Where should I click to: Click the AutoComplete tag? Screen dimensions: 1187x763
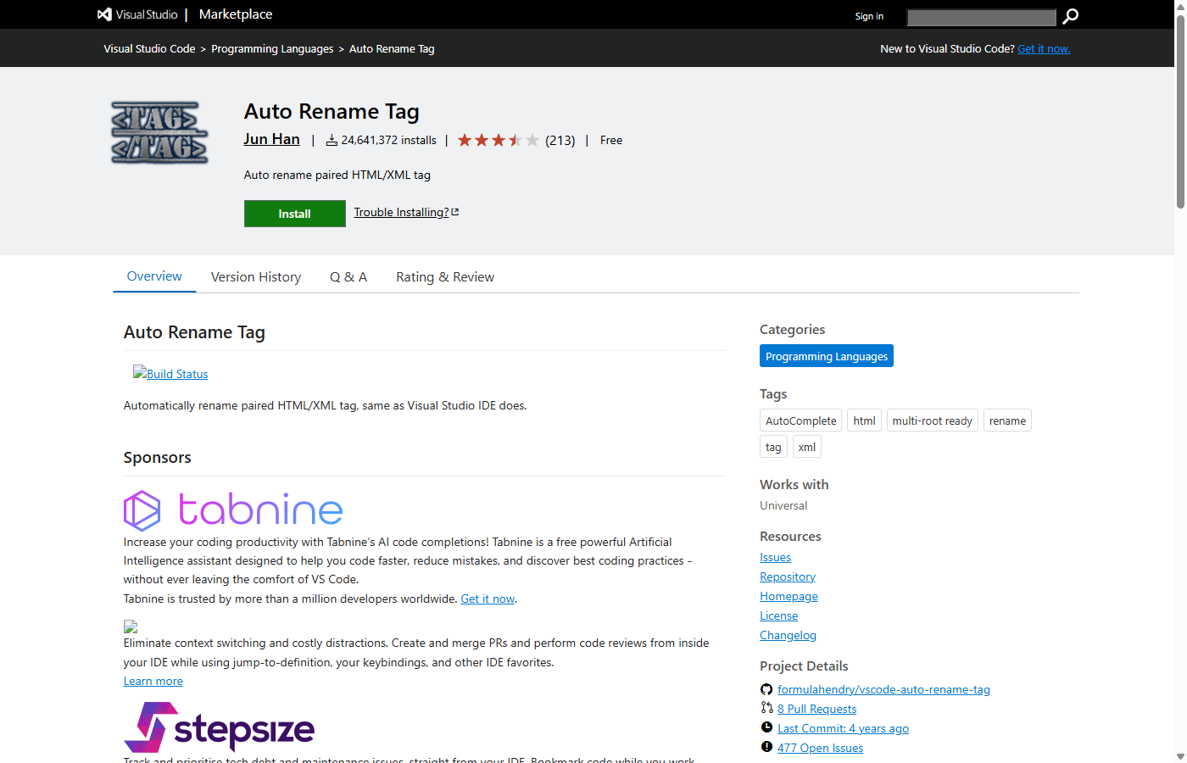point(800,420)
